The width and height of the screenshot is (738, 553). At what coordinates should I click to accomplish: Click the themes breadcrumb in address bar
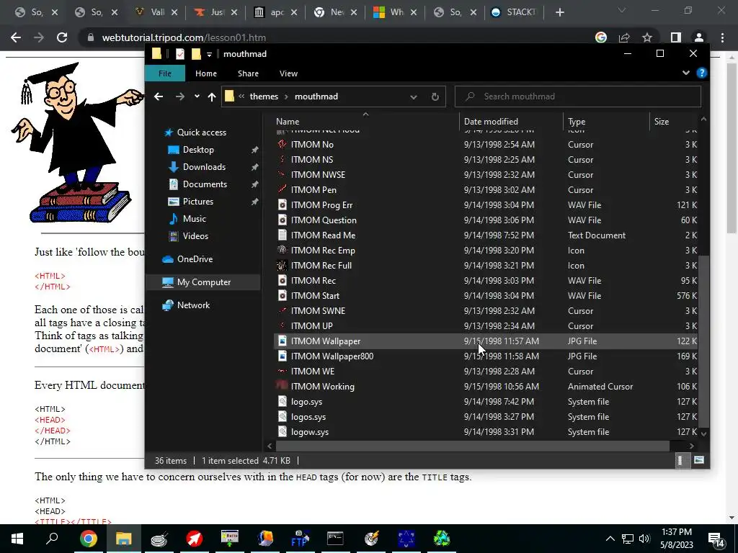pos(264,96)
